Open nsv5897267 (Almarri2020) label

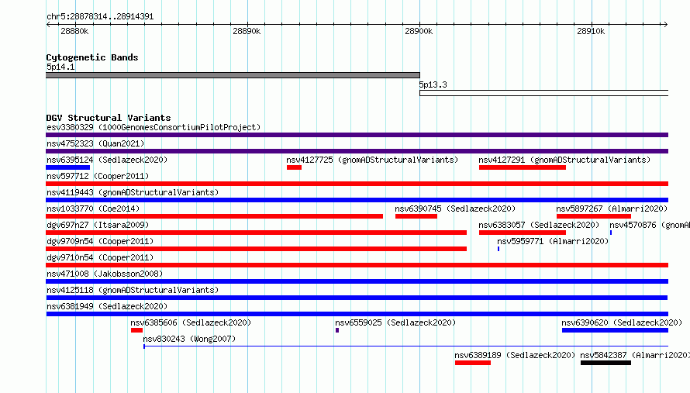click(612, 209)
